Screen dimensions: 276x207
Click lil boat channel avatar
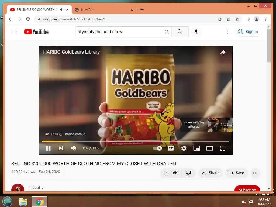coord(18,188)
